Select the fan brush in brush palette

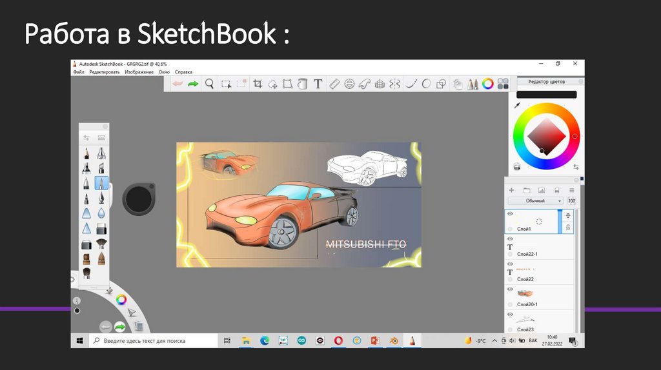tap(101, 244)
